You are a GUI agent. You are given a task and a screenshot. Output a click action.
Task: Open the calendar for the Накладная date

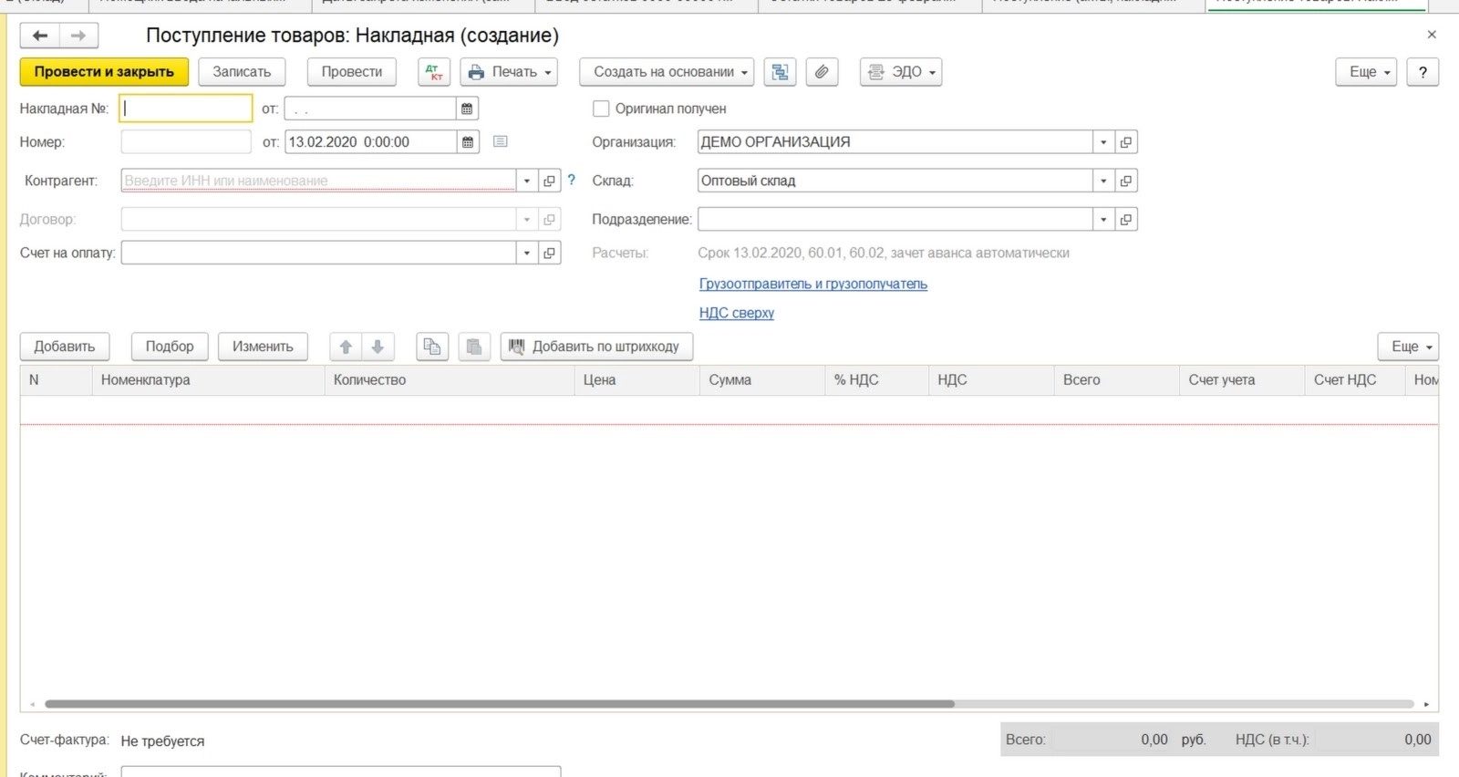[x=467, y=109]
